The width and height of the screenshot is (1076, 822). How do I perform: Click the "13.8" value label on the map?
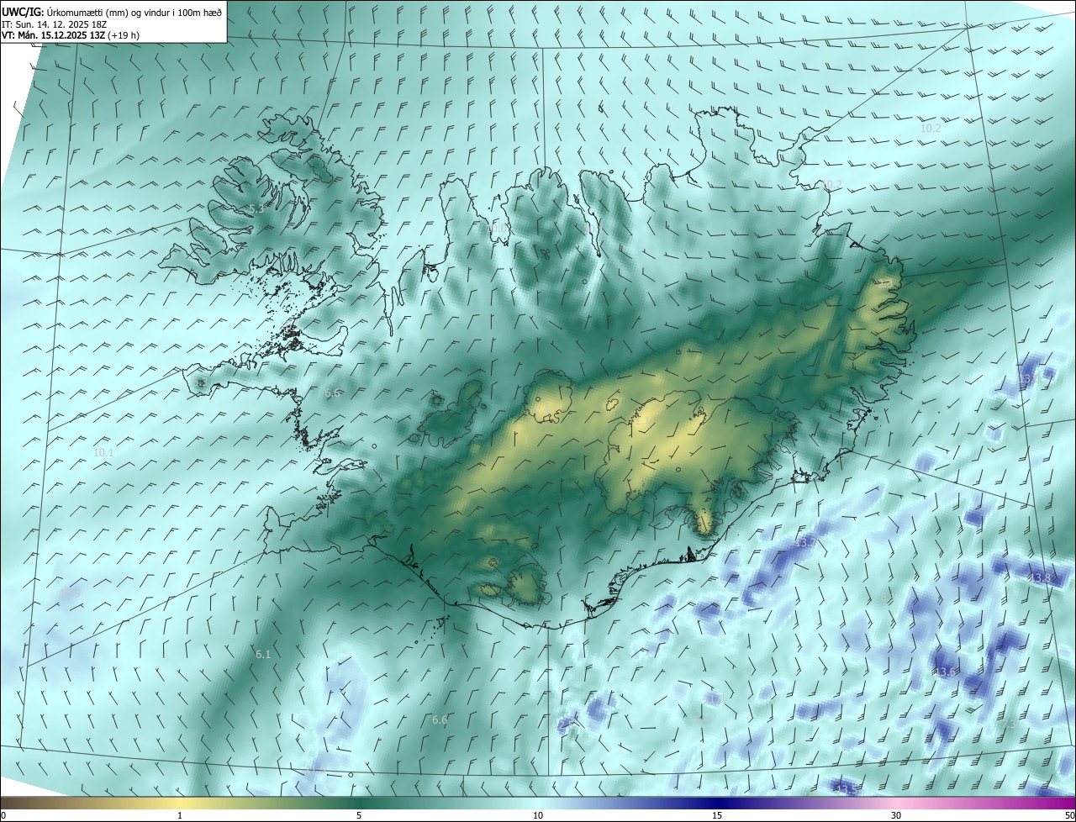(x=1042, y=577)
